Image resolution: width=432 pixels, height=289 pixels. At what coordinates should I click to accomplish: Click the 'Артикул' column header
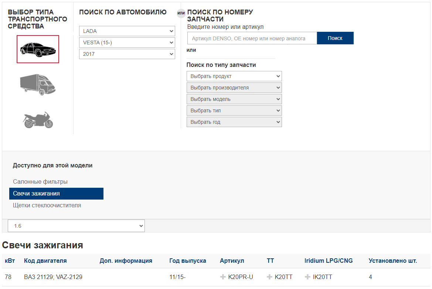(232, 261)
